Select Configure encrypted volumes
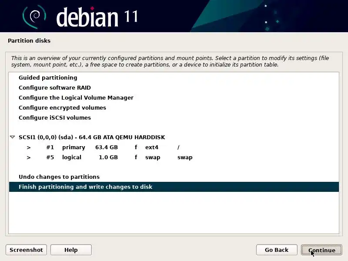This screenshot has height=261, width=348. (174, 107)
